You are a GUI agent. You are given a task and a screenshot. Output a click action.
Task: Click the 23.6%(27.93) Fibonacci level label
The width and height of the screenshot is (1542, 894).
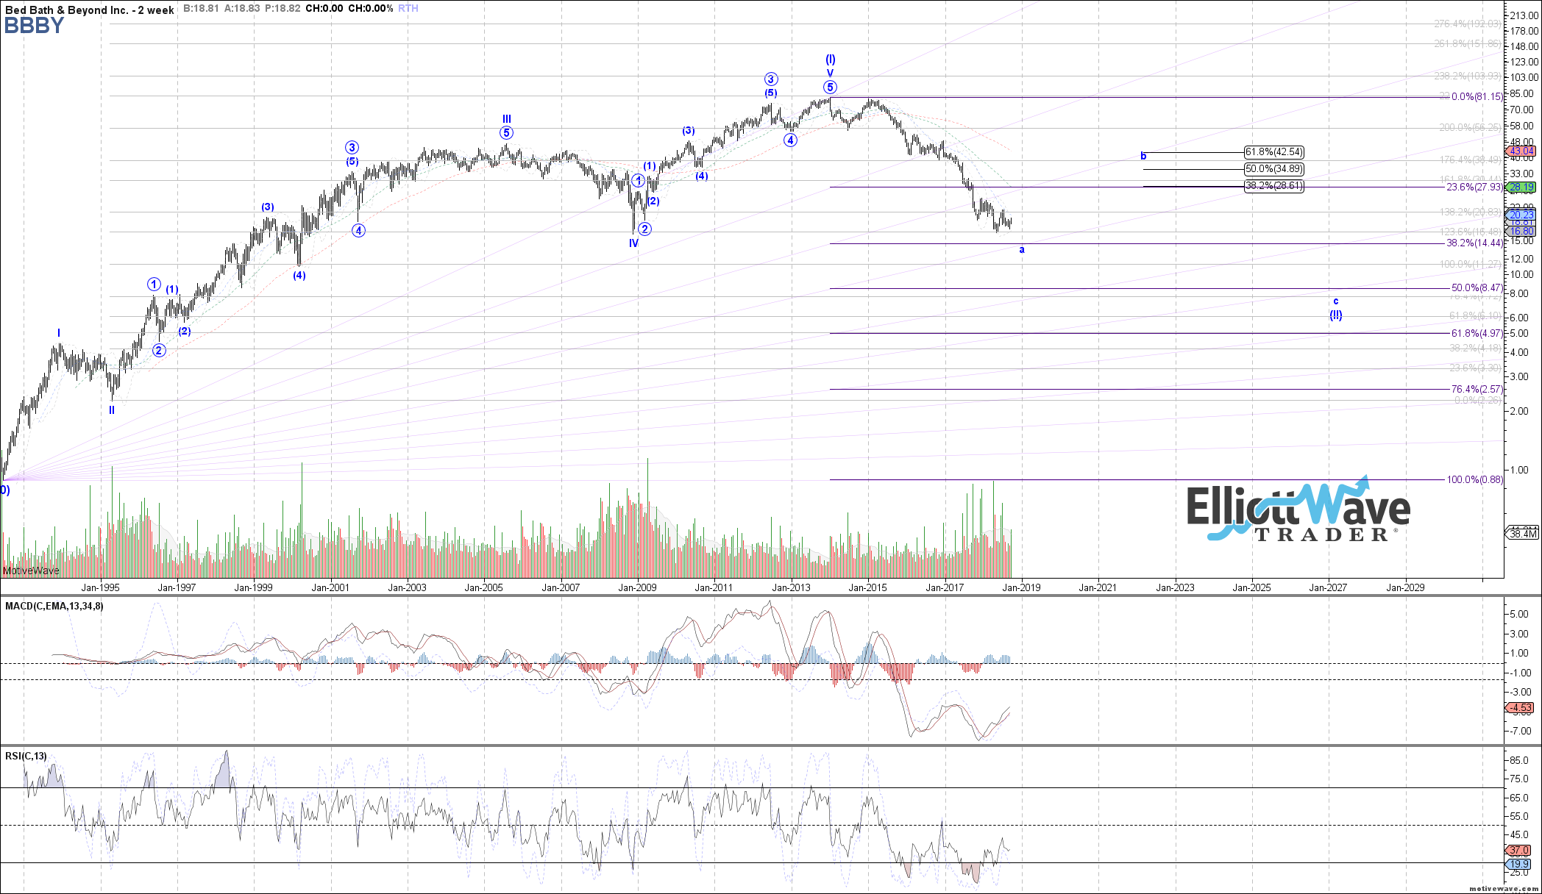pyautogui.click(x=1474, y=187)
